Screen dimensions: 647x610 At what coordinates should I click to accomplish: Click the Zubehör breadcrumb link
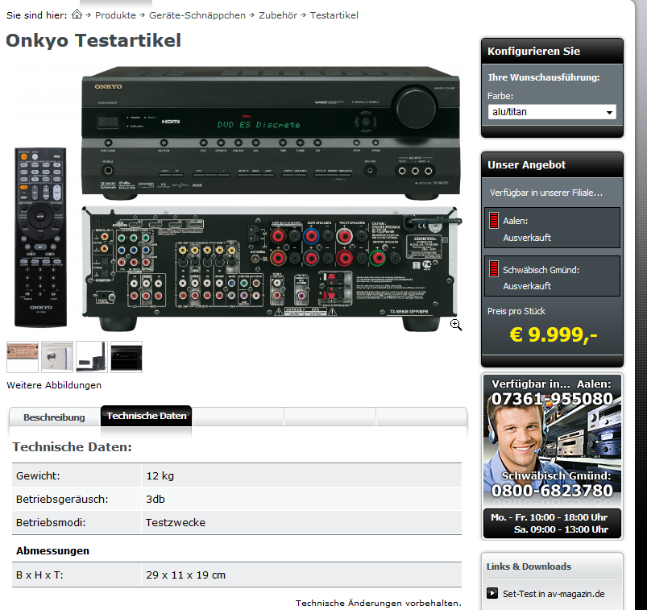click(x=277, y=15)
